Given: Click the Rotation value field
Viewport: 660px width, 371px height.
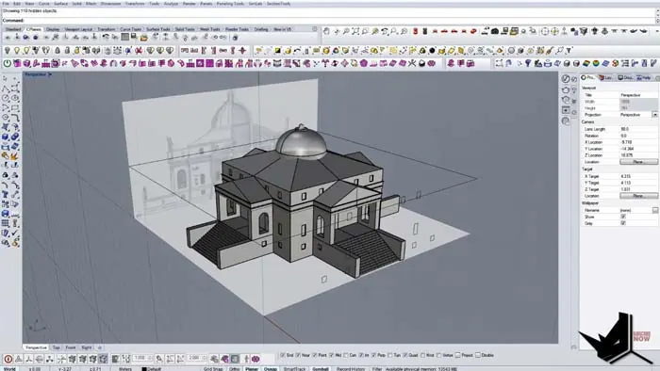Looking at the screenshot, I should tap(638, 136).
